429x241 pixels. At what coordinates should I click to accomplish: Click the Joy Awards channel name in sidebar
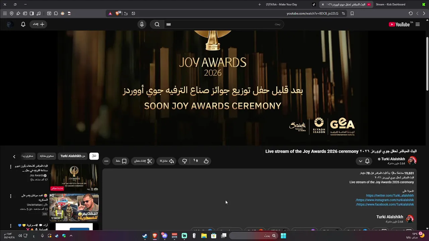37,175
